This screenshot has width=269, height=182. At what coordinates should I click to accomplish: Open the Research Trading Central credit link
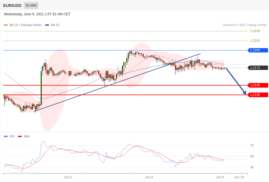click(x=244, y=25)
